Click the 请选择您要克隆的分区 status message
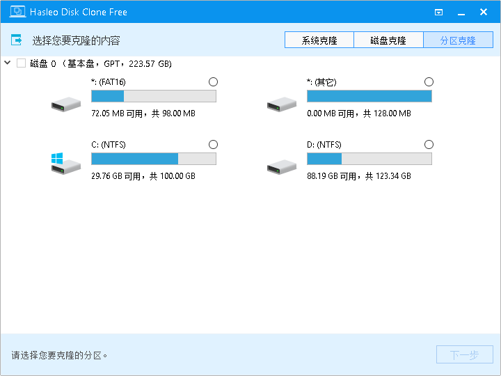 click(x=59, y=355)
